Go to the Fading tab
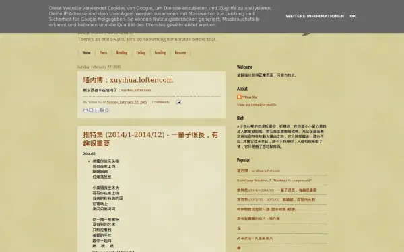The image size is (404, 252). pos(141,52)
